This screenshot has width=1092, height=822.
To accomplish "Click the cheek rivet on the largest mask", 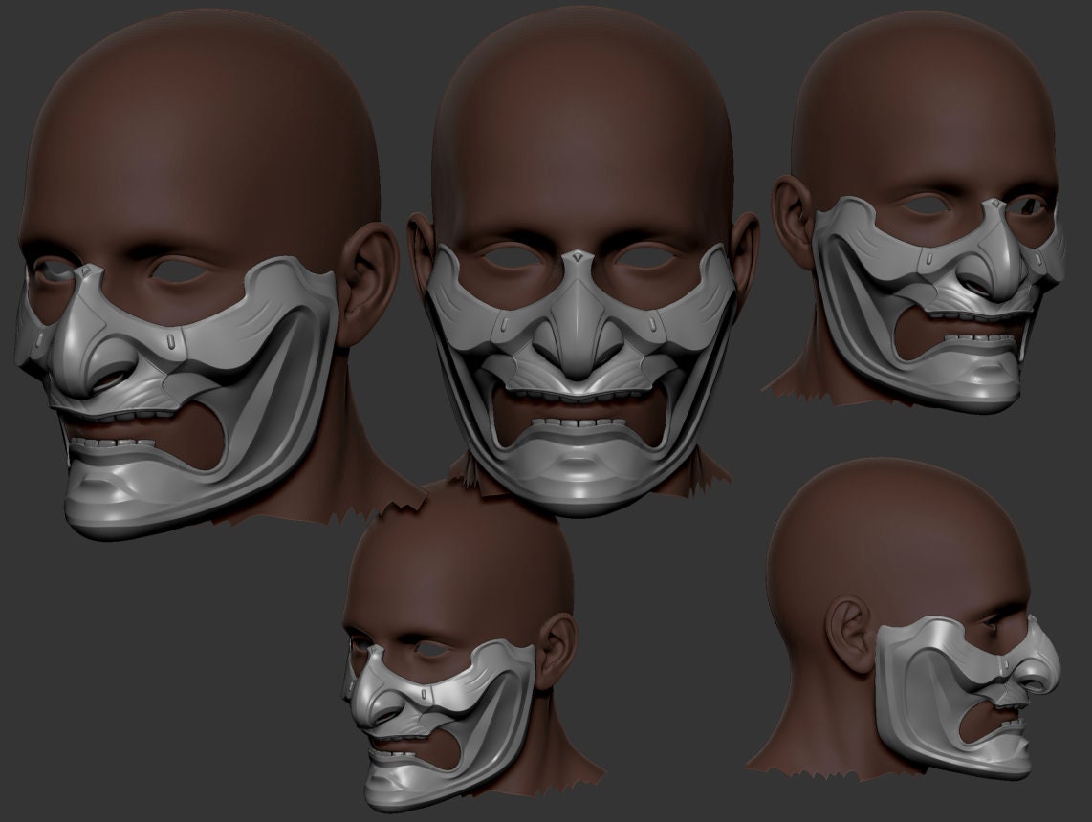I will coord(171,342).
